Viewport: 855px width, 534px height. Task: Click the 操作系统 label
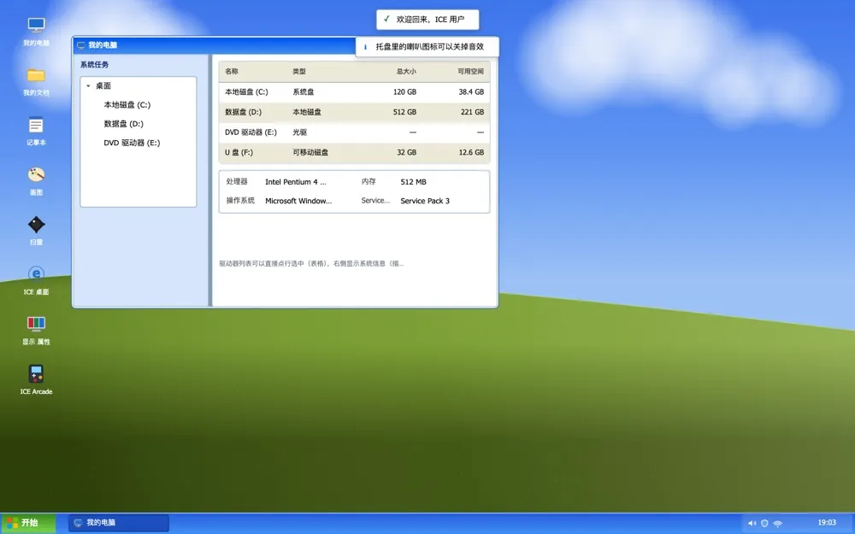[x=240, y=201]
